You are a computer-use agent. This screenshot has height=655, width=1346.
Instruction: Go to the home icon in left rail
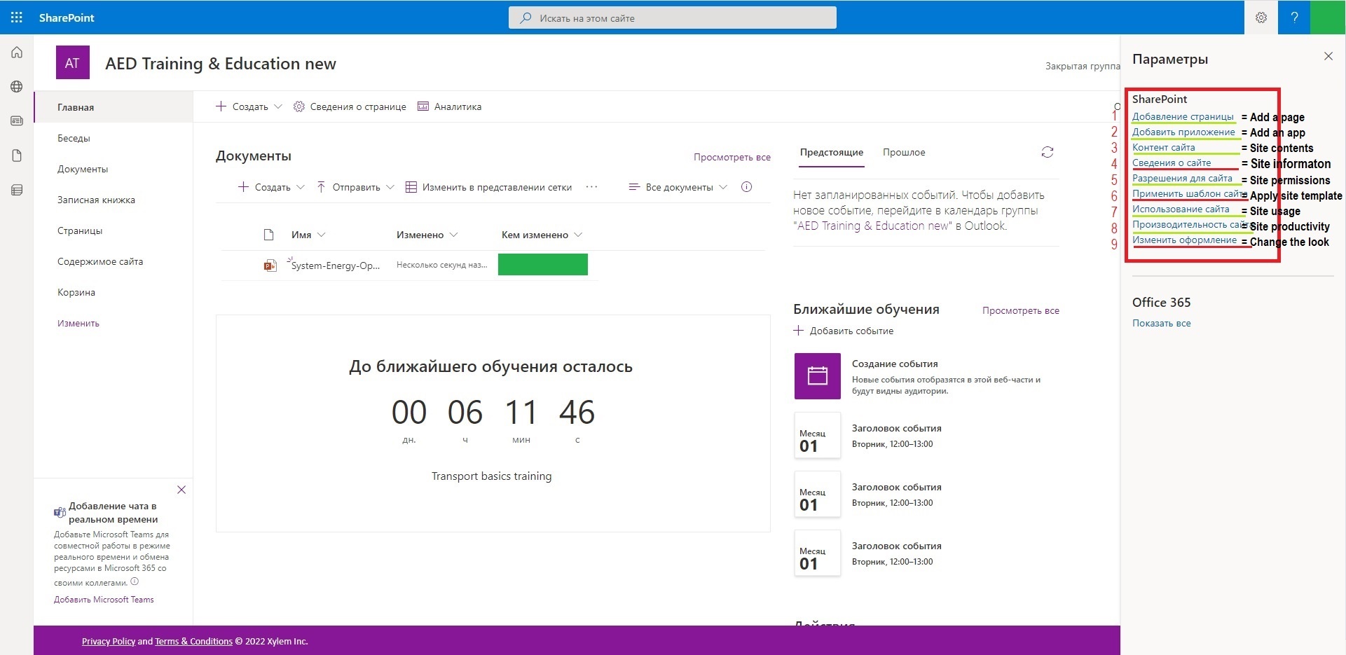pyautogui.click(x=17, y=53)
